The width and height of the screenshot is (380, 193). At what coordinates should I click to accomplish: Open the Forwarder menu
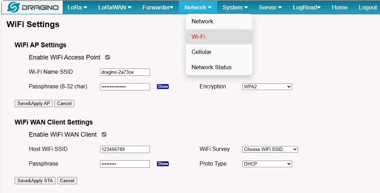[158, 7]
